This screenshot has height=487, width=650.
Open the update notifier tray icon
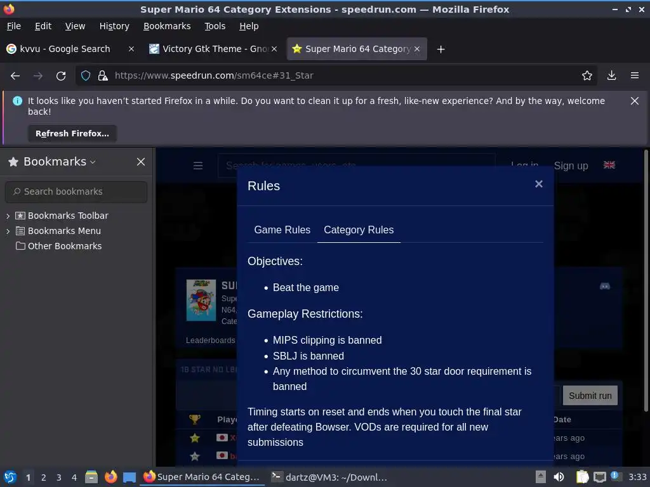point(615,476)
